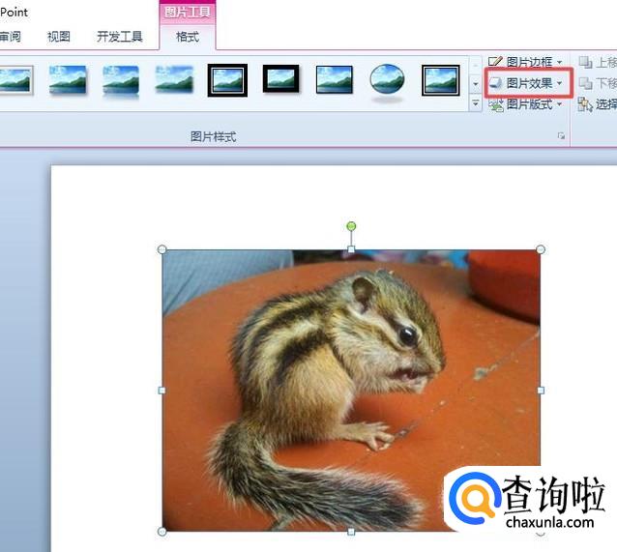Click the 图片样式 group label

(x=213, y=136)
